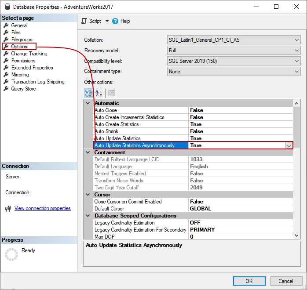Collapse the Containment category
The width and height of the screenshot is (307, 290).
(x=88, y=152)
